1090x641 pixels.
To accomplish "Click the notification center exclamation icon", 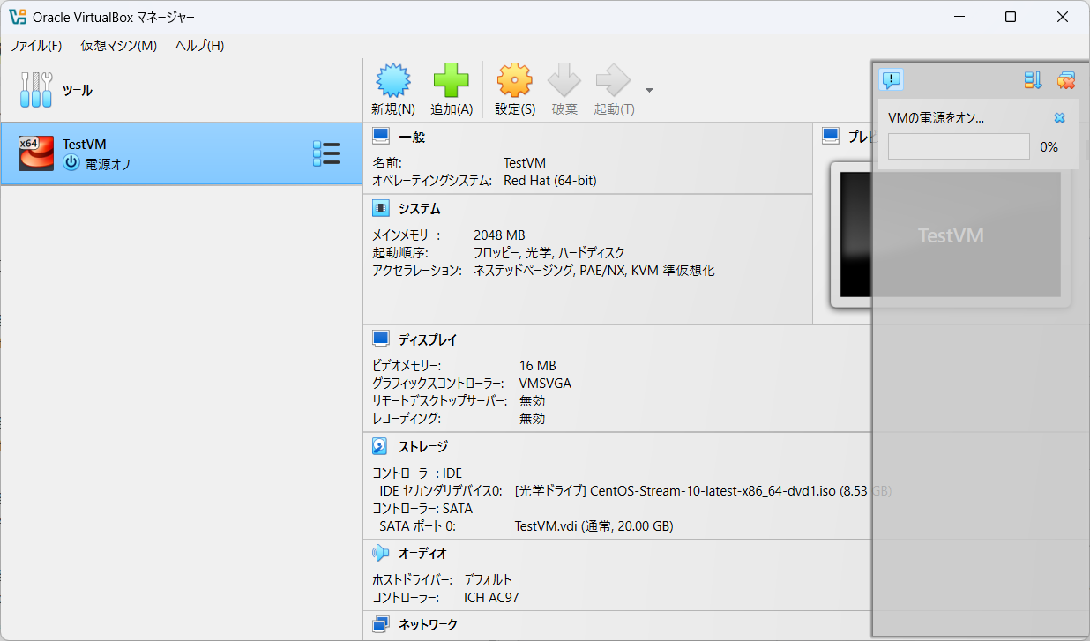I will click(x=892, y=80).
